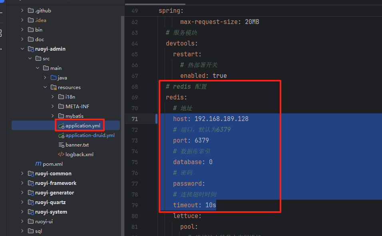Click the 'timeout: 10s' line
The height and width of the screenshot is (236, 382).
[195, 205]
